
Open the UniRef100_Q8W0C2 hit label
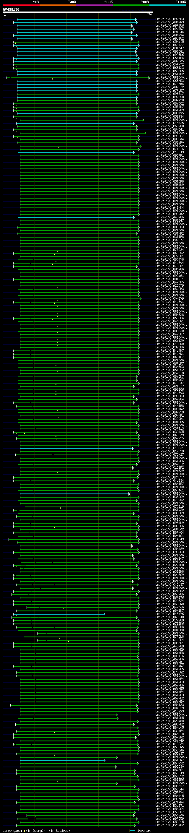point(170,103)
